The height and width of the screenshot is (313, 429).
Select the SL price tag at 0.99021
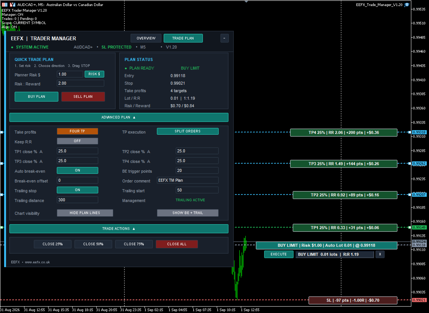point(419,300)
